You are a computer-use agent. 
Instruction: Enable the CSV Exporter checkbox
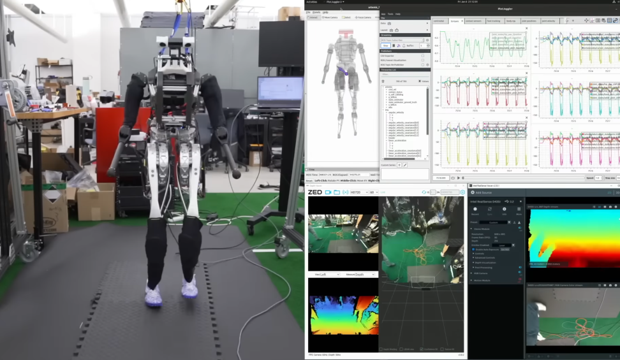click(x=423, y=55)
